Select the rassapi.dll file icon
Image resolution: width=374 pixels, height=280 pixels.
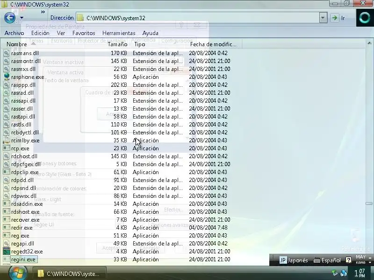7,101
